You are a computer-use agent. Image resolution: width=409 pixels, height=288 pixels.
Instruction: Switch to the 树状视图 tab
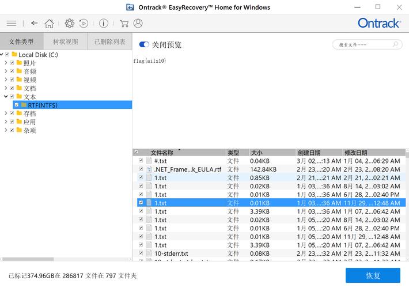coord(66,41)
